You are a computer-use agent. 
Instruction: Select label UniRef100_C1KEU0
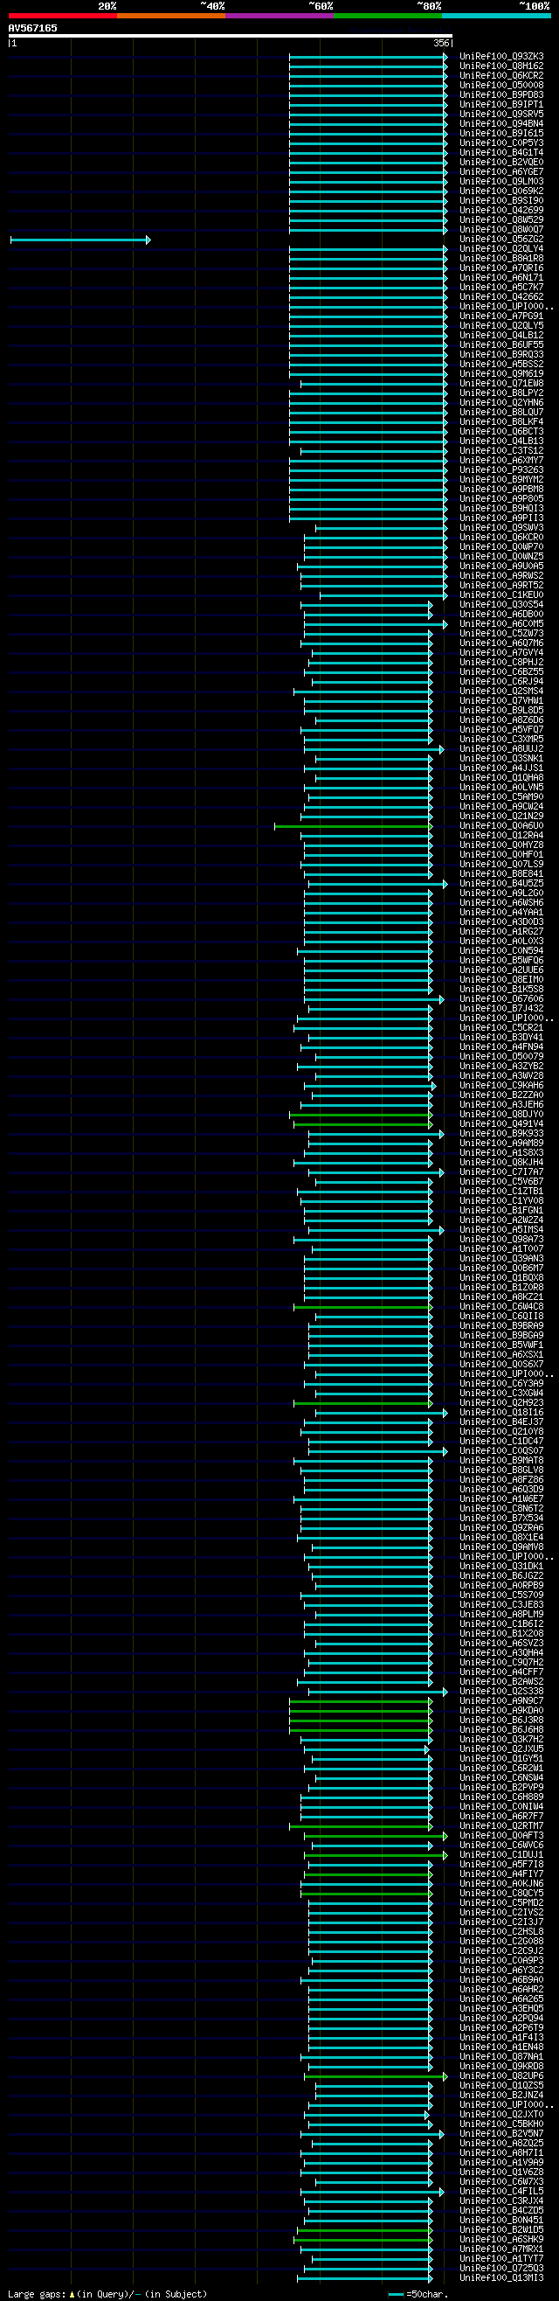click(501, 594)
